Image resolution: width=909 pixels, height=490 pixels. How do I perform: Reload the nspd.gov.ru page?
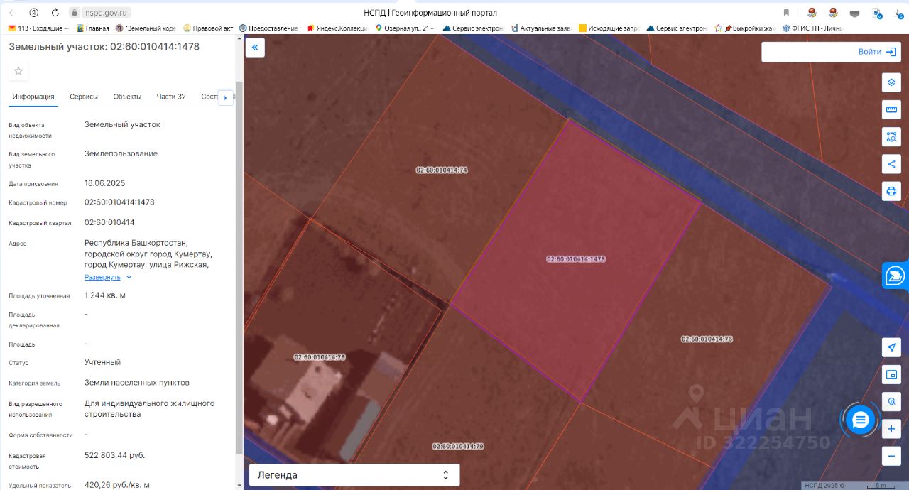pos(55,13)
